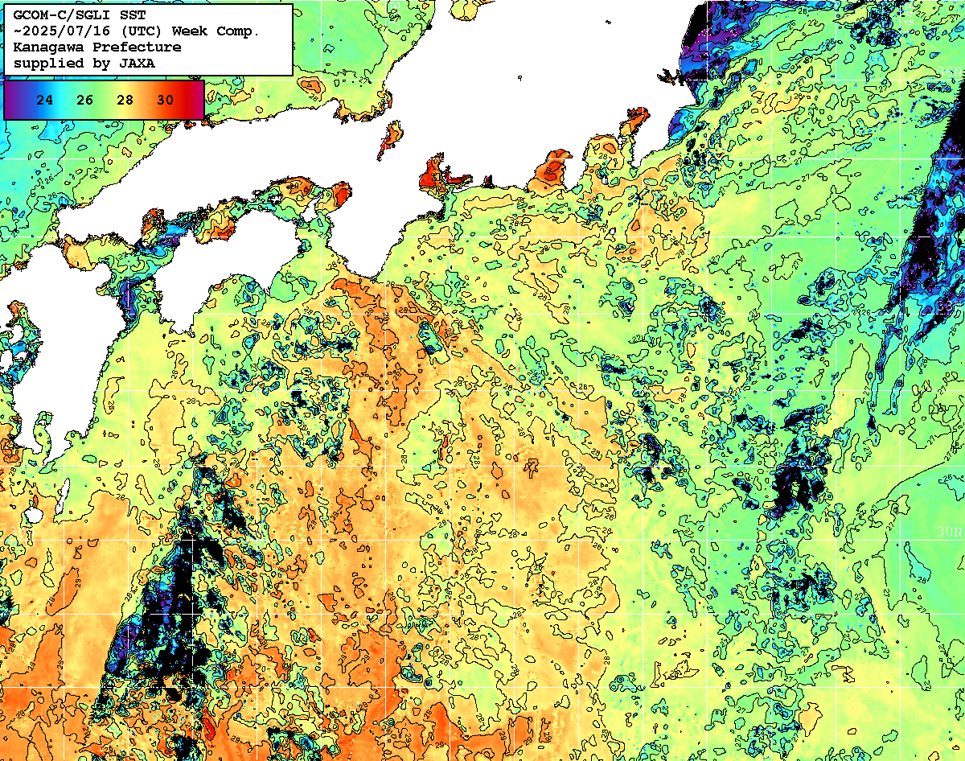Screen dimensions: 965x761
Task: Click the "26" value on the temperature legend
Action: tap(85, 100)
